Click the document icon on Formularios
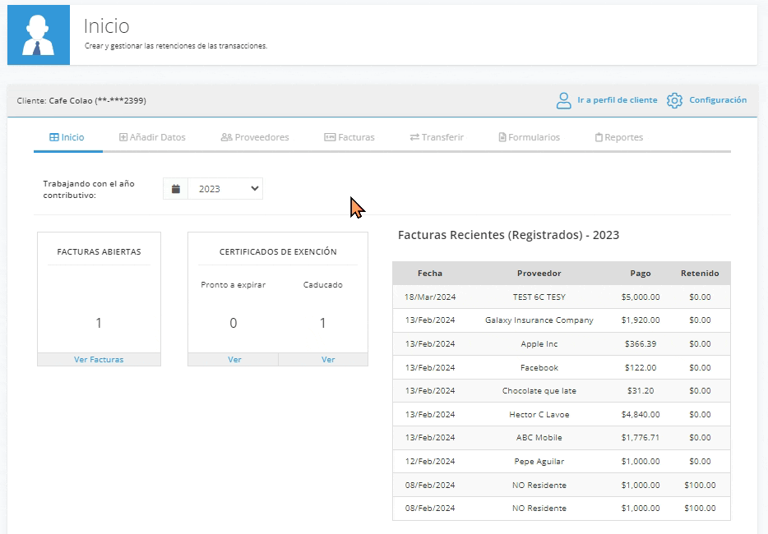The width and height of the screenshot is (768, 534). [502, 137]
